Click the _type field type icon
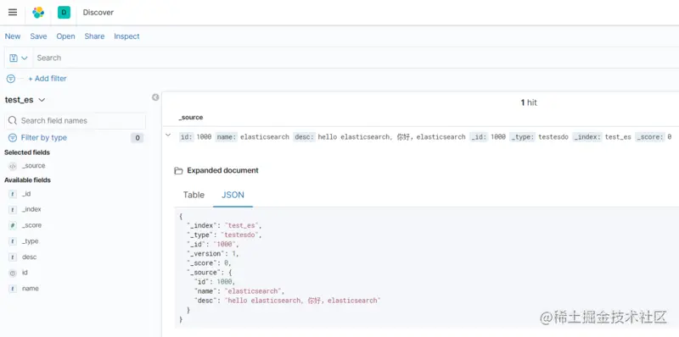This screenshot has height=337, width=679. point(13,241)
